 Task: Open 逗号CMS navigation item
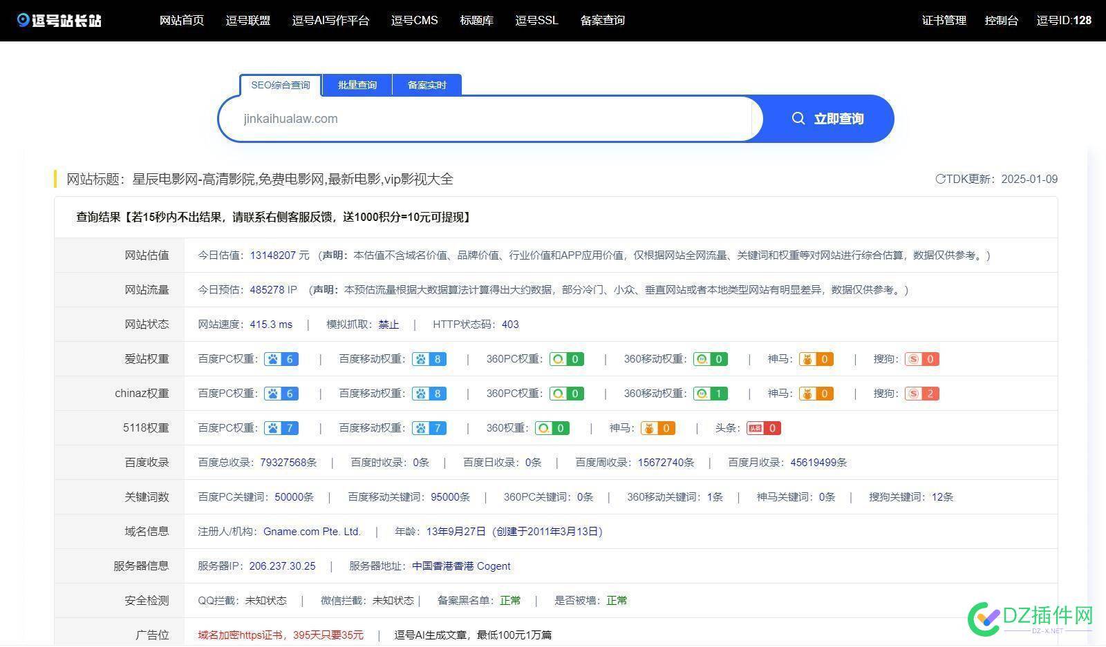click(415, 21)
